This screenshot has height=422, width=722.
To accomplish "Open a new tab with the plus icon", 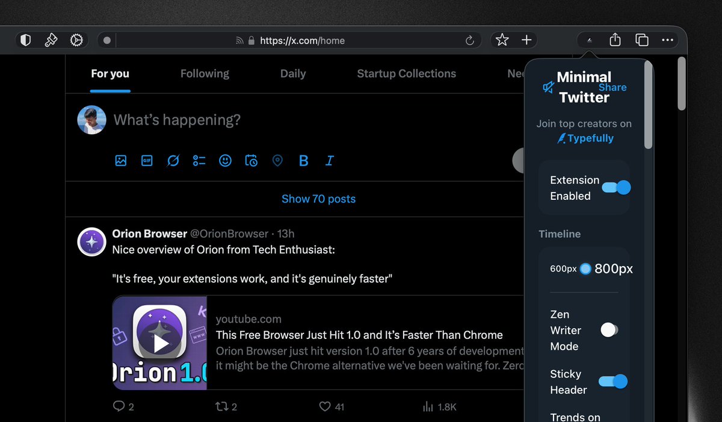I will (526, 40).
